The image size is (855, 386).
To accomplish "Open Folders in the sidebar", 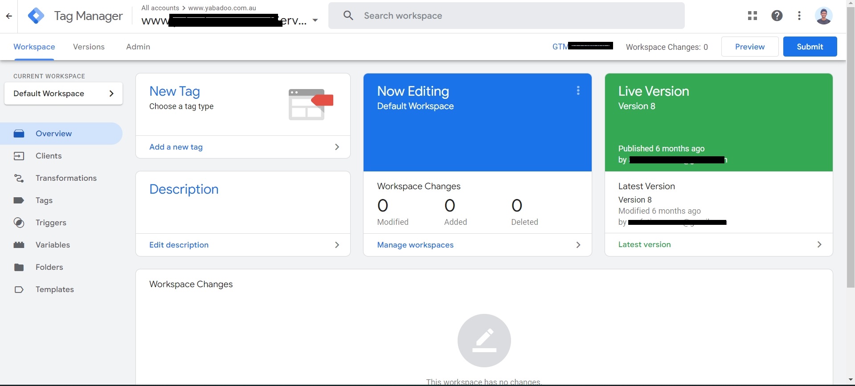I will [61, 267].
